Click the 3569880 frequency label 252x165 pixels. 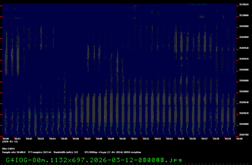tap(244, 80)
